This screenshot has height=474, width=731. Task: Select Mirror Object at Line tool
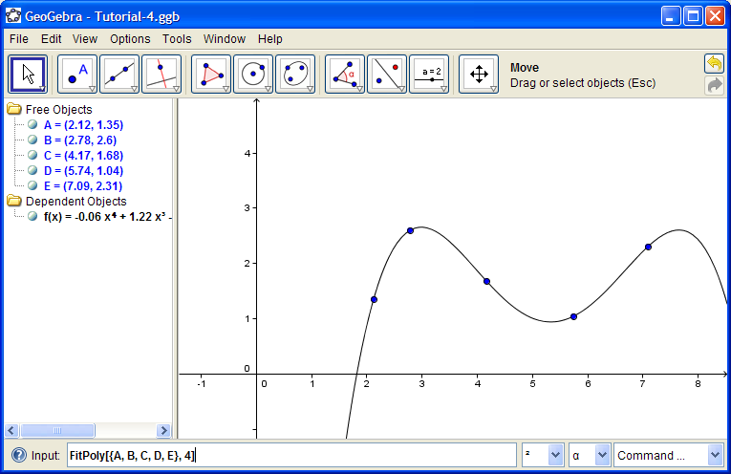(386, 75)
